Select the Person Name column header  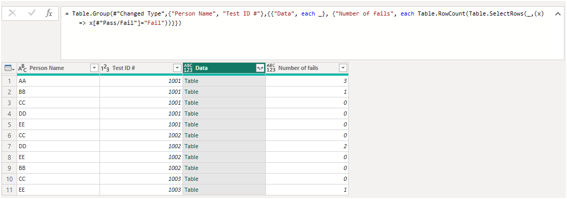(x=58, y=68)
